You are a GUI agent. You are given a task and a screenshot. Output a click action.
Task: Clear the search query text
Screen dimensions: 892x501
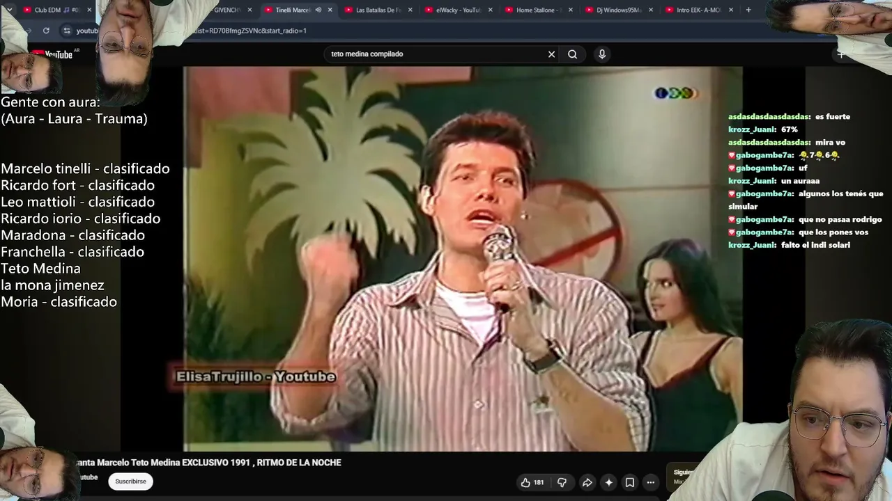(551, 54)
